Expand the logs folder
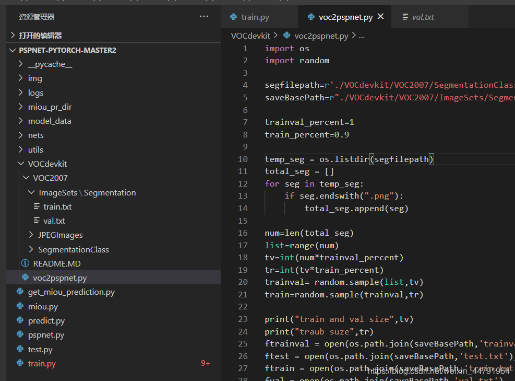515x381 pixels. pos(21,93)
